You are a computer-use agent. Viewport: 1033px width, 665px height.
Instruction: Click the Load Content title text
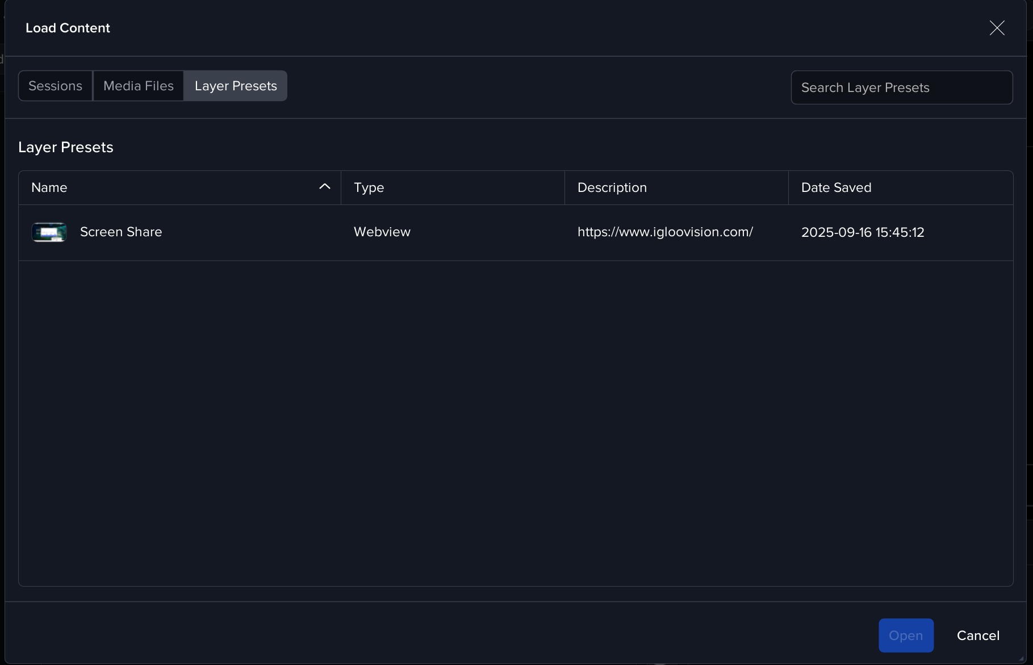click(68, 28)
